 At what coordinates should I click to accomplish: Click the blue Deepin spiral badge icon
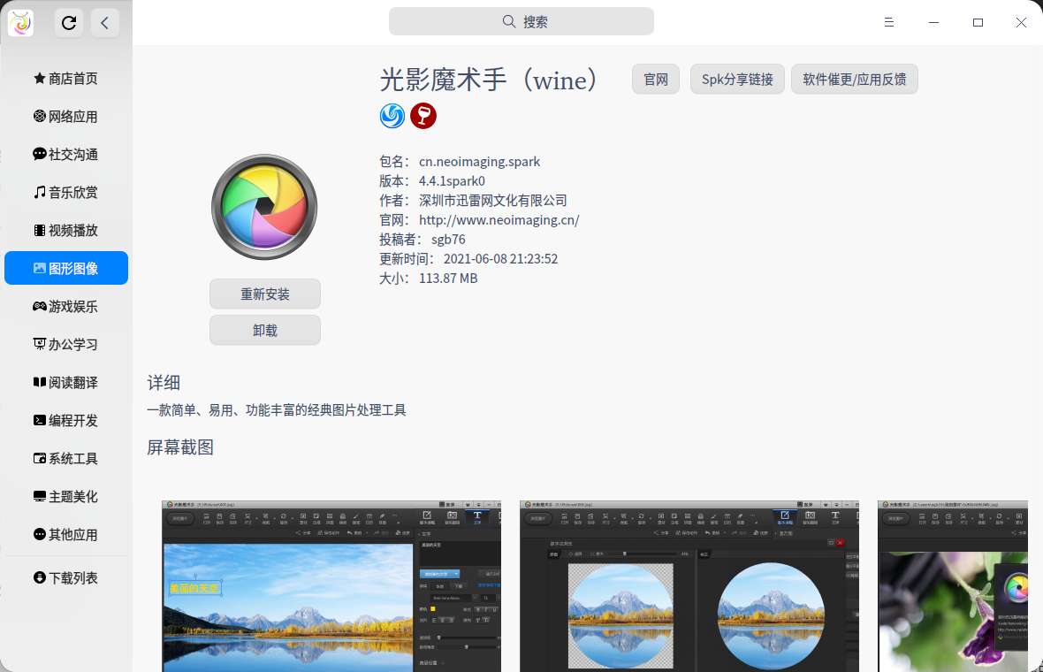(392, 116)
